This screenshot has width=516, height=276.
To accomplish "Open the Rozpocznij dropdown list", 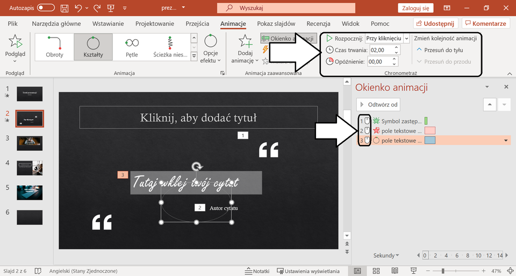I will click(406, 39).
